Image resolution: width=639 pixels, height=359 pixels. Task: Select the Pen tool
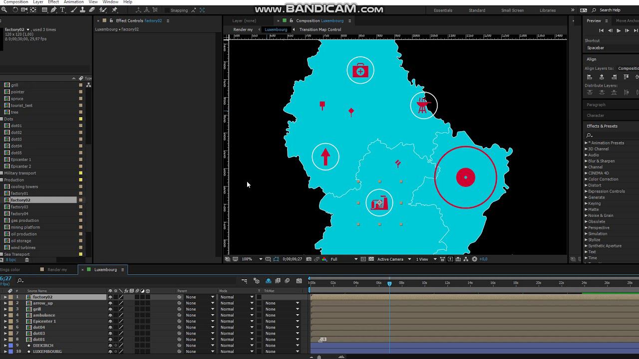(x=53, y=10)
